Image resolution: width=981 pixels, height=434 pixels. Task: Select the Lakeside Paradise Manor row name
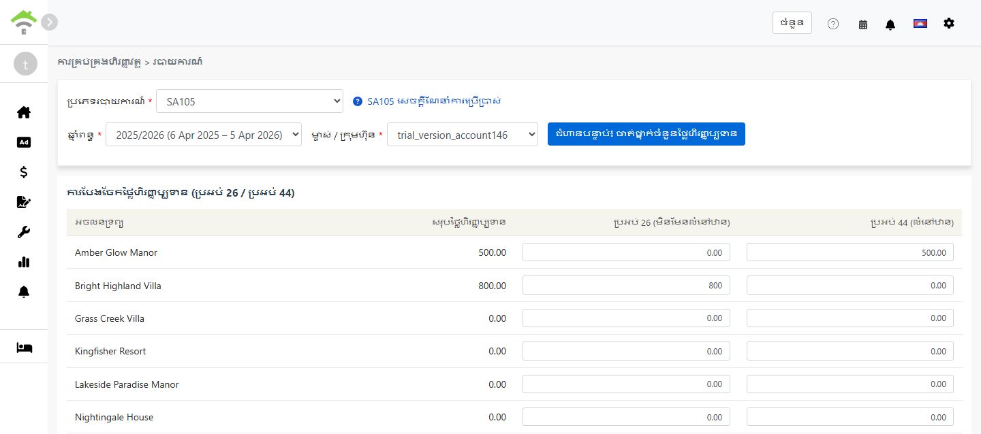(x=127, y=384)
